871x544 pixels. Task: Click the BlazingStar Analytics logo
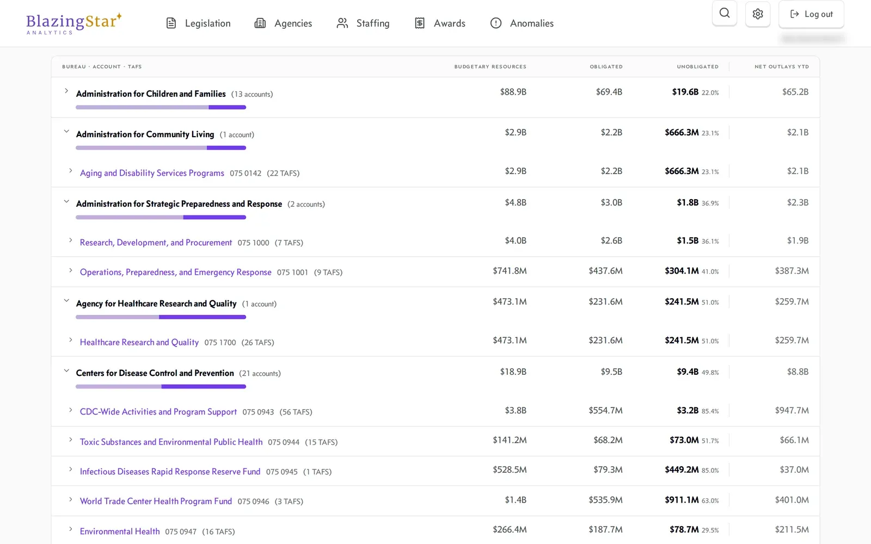click(x=74, y=23)
